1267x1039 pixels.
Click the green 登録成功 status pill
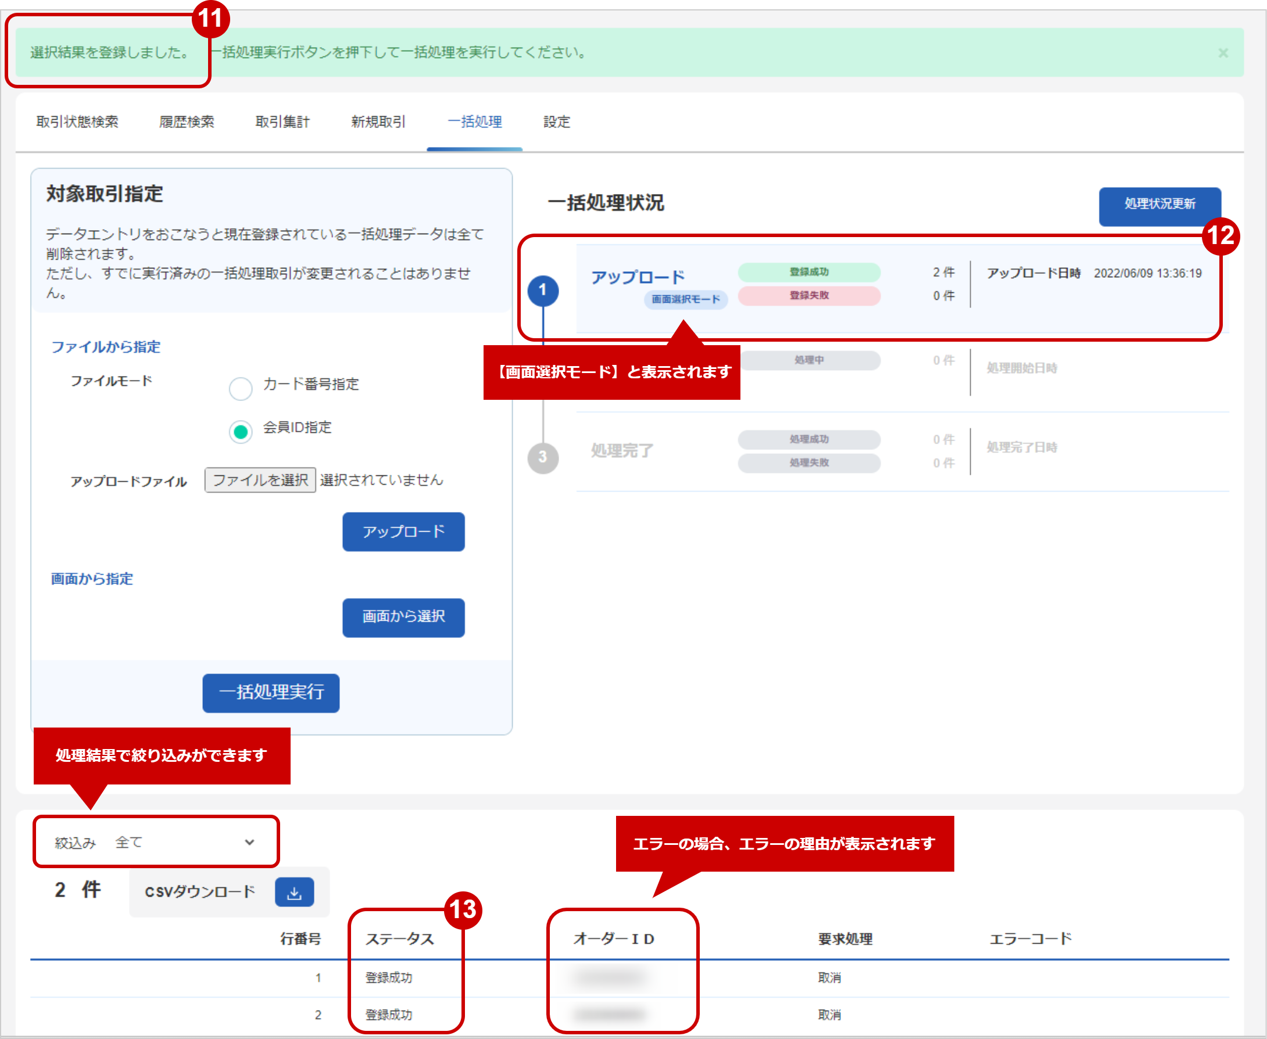(x=809, y=273)
